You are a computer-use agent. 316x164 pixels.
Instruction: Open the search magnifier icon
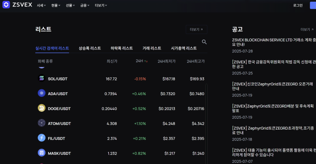(x=204, y=42)
